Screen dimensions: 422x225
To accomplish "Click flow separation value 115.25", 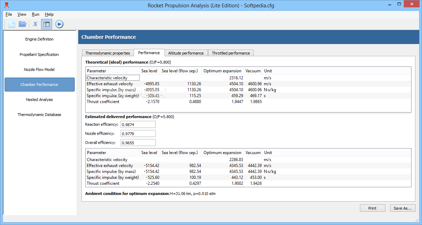I will click(195, 96).
